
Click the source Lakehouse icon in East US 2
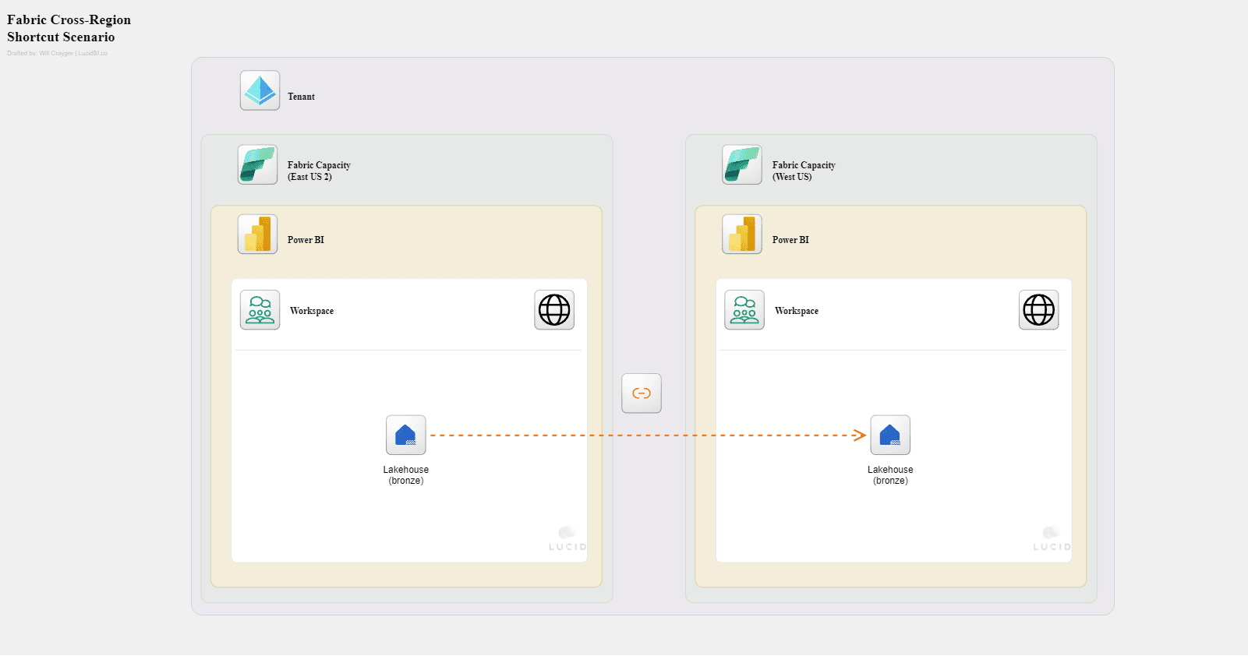point(406,435)
